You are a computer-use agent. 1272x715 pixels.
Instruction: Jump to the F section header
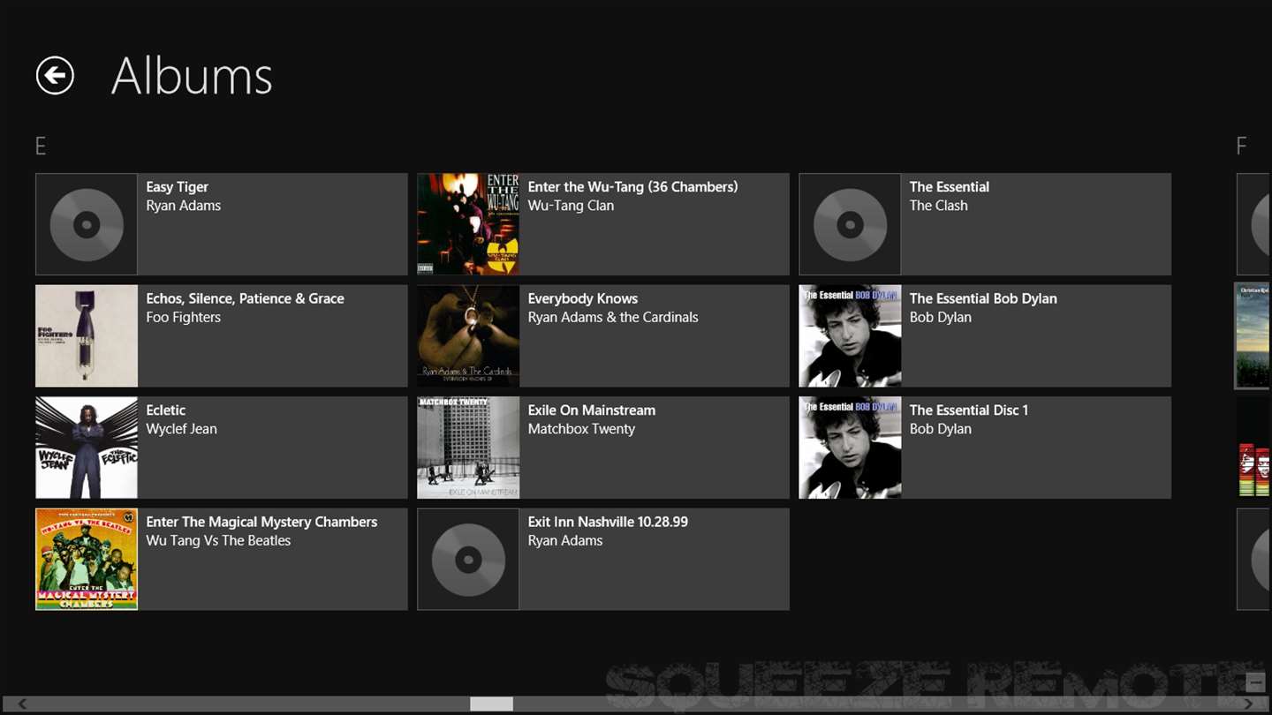point(1241,146)
